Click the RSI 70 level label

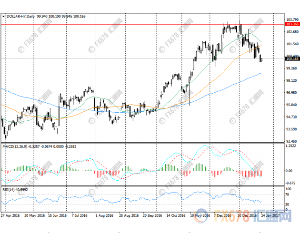tap(288, 194)
